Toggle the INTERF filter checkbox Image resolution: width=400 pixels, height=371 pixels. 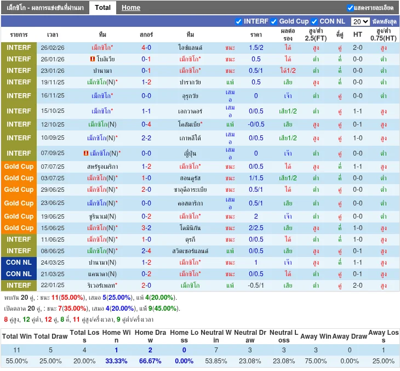[238, 21]
